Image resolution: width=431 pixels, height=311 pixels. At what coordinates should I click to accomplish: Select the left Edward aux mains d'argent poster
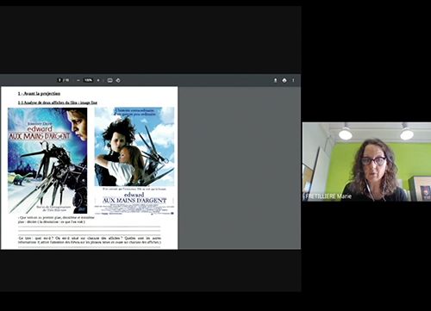coord(47,160)
